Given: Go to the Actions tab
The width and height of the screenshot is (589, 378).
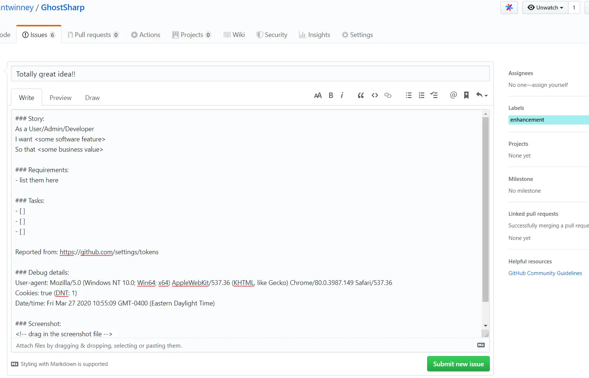Looking at the screenshot, I should (146, 35).
